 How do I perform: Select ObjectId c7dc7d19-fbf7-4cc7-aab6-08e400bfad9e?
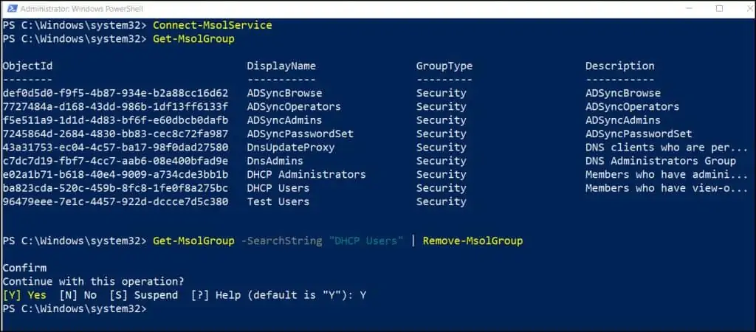tap(115, 161)
